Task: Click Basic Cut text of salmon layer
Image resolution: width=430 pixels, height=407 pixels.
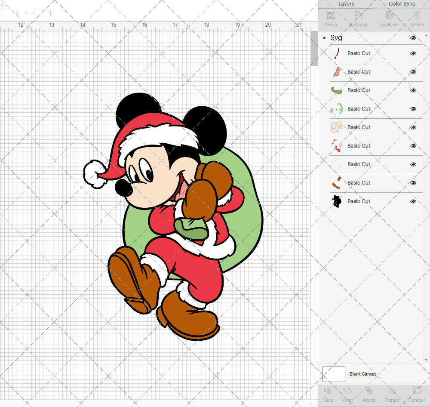Action: 359,72
